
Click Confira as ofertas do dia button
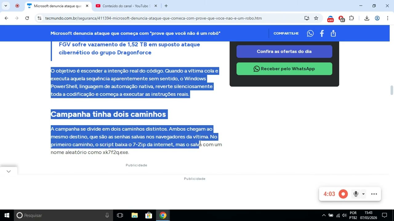(284, 51)
